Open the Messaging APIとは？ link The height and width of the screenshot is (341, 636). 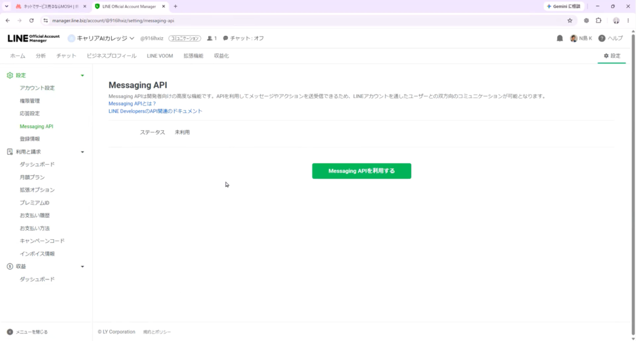(132, 104)
